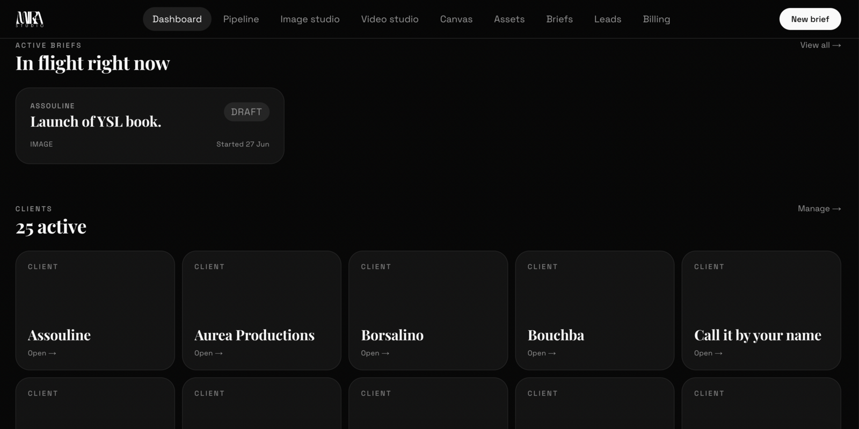The height and width of the screenshot is (429, 859).
Task: Go to the Leads page
Action: click(x=608, y=19)
